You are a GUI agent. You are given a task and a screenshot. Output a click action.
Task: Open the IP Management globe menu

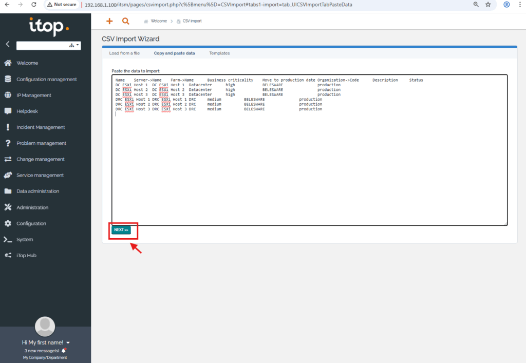pyautogui.click(x=33, y=95)
